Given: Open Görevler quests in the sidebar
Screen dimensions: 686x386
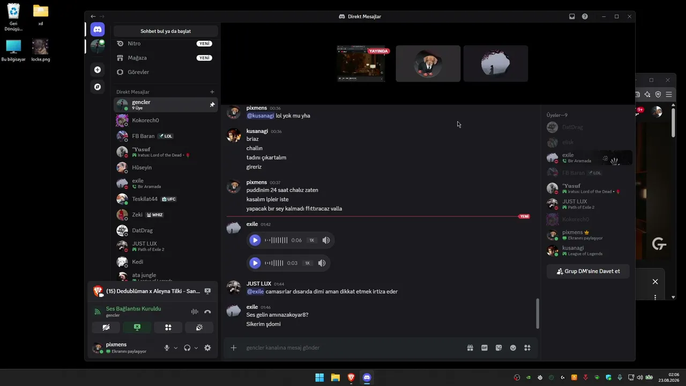Looking at the screenshot, I should pos(166,72).
